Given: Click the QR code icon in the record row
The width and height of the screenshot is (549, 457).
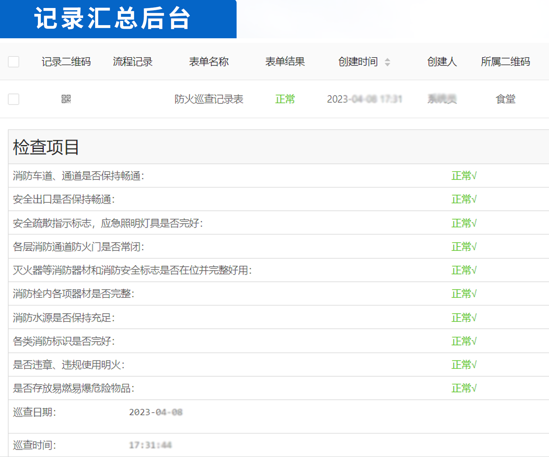Looking at the screenshot, I should tap(66, 99).
